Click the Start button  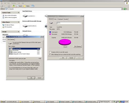pyautogui.click(x=3, y=102)
